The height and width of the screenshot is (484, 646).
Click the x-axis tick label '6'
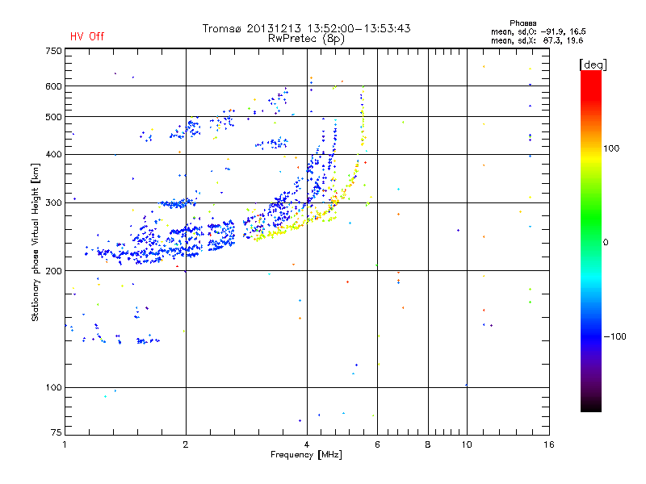pos(377,444)
